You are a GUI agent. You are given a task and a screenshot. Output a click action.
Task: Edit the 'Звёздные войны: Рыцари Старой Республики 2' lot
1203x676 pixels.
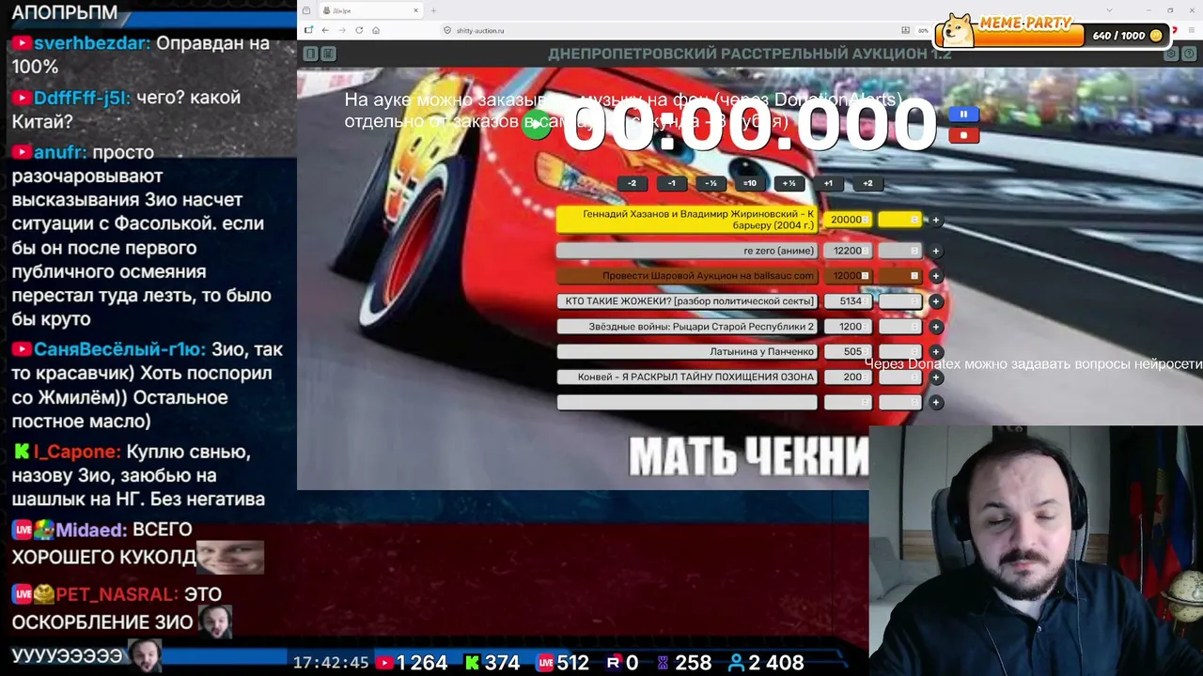pos(687,327)
